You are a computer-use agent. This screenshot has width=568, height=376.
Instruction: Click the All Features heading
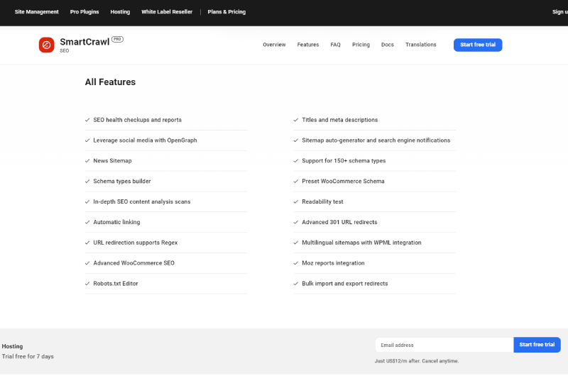click(110, 82)
